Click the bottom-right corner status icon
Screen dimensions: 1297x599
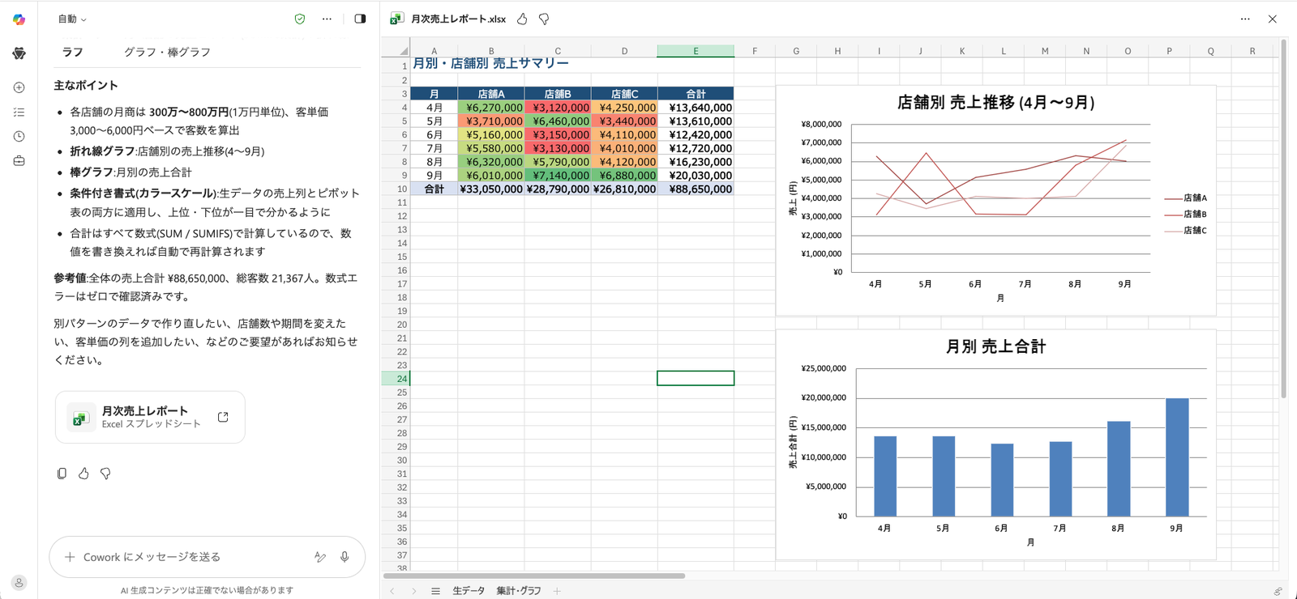(x=1278, y=592)
